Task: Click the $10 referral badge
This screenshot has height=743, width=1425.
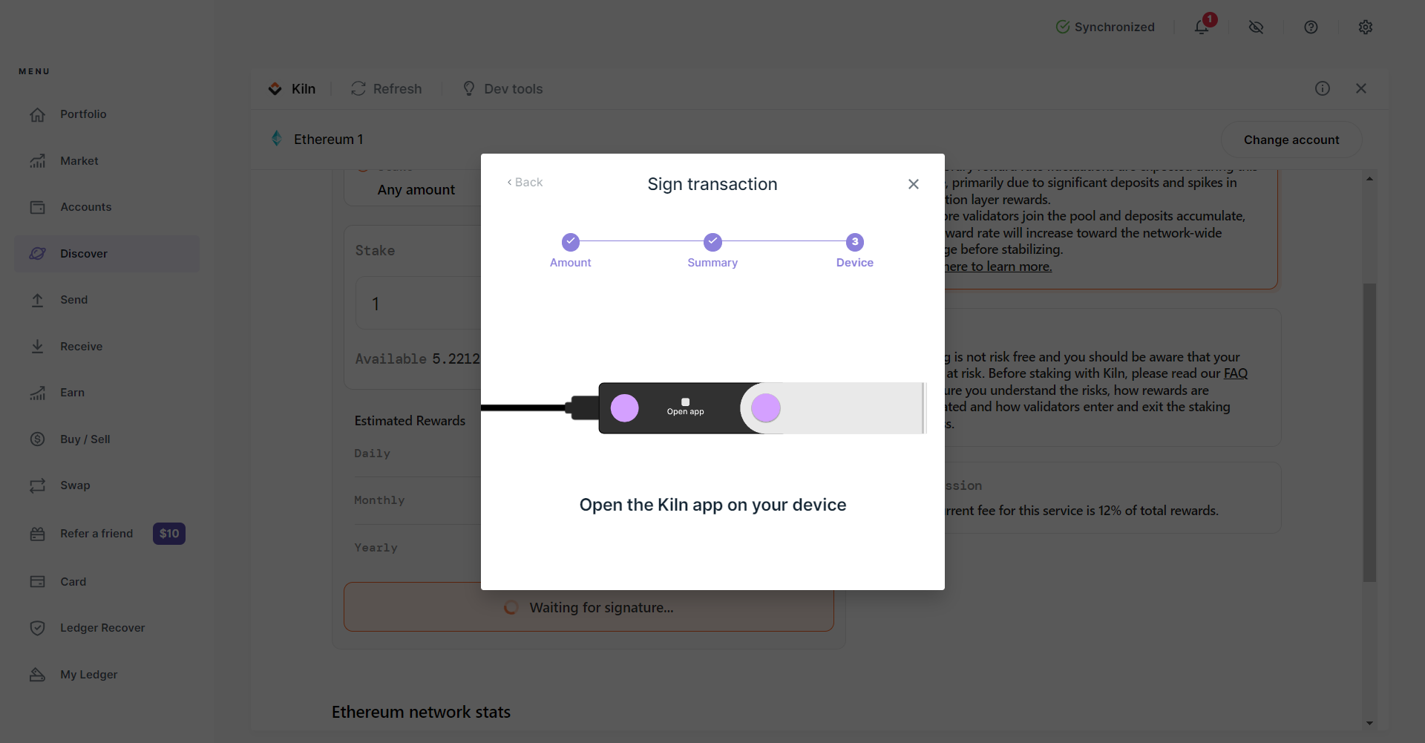Action: [169, 534]
